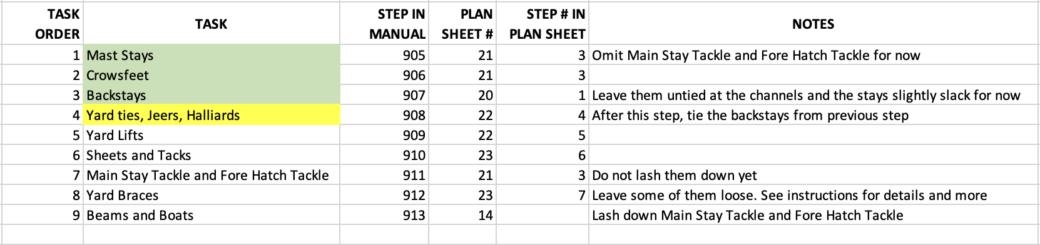
Task: Select manual step cell 913
Action: point(384,215)
